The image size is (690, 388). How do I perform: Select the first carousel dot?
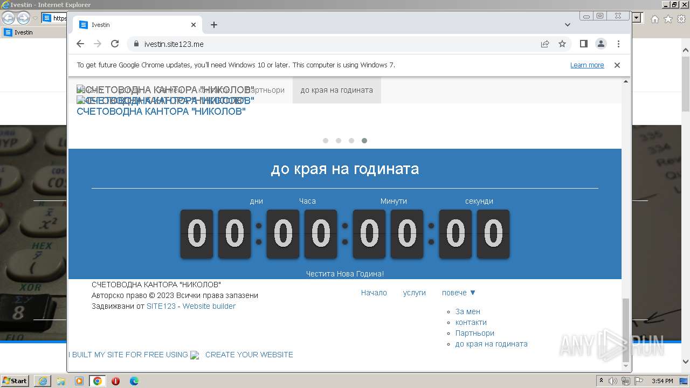(x=326, y=141)
